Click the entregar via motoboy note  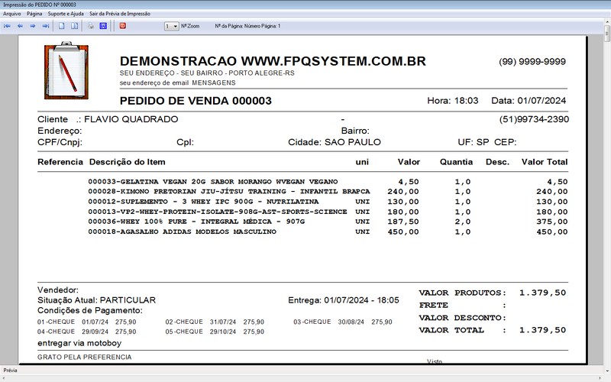coord(79,343)
